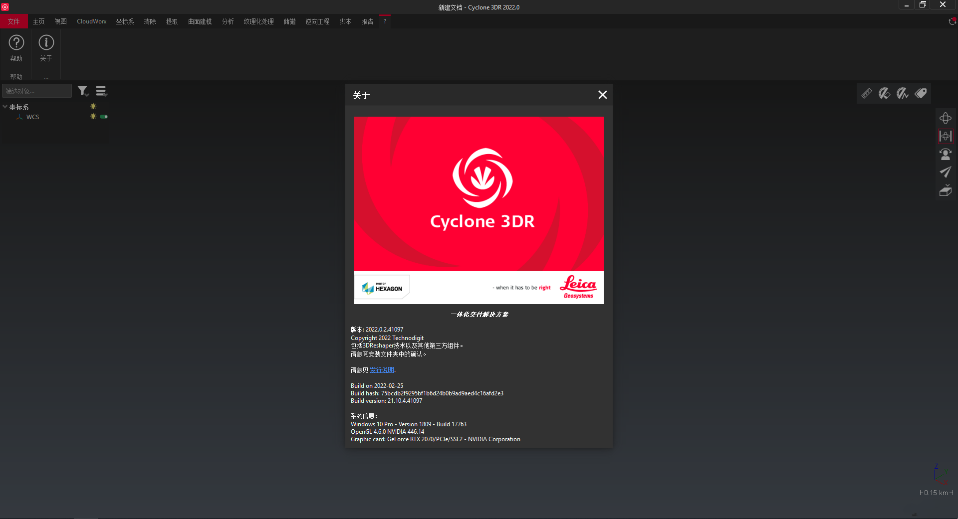Open the list options dropdown in tree panel

point(101,91)
